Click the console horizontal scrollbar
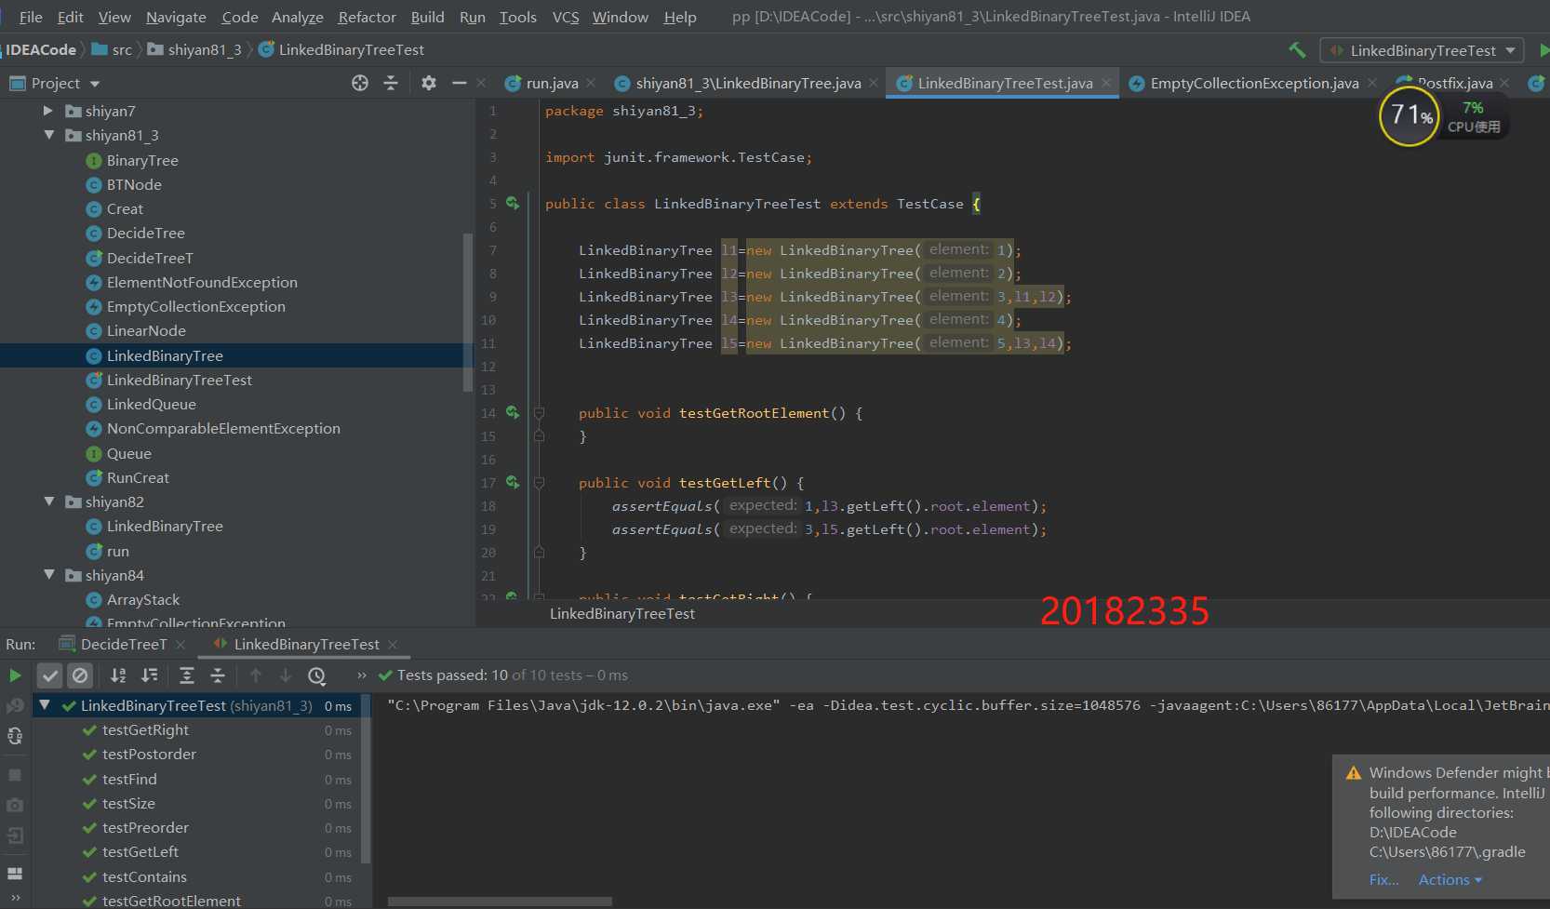The image size is (1550, 909). point(501,901)
